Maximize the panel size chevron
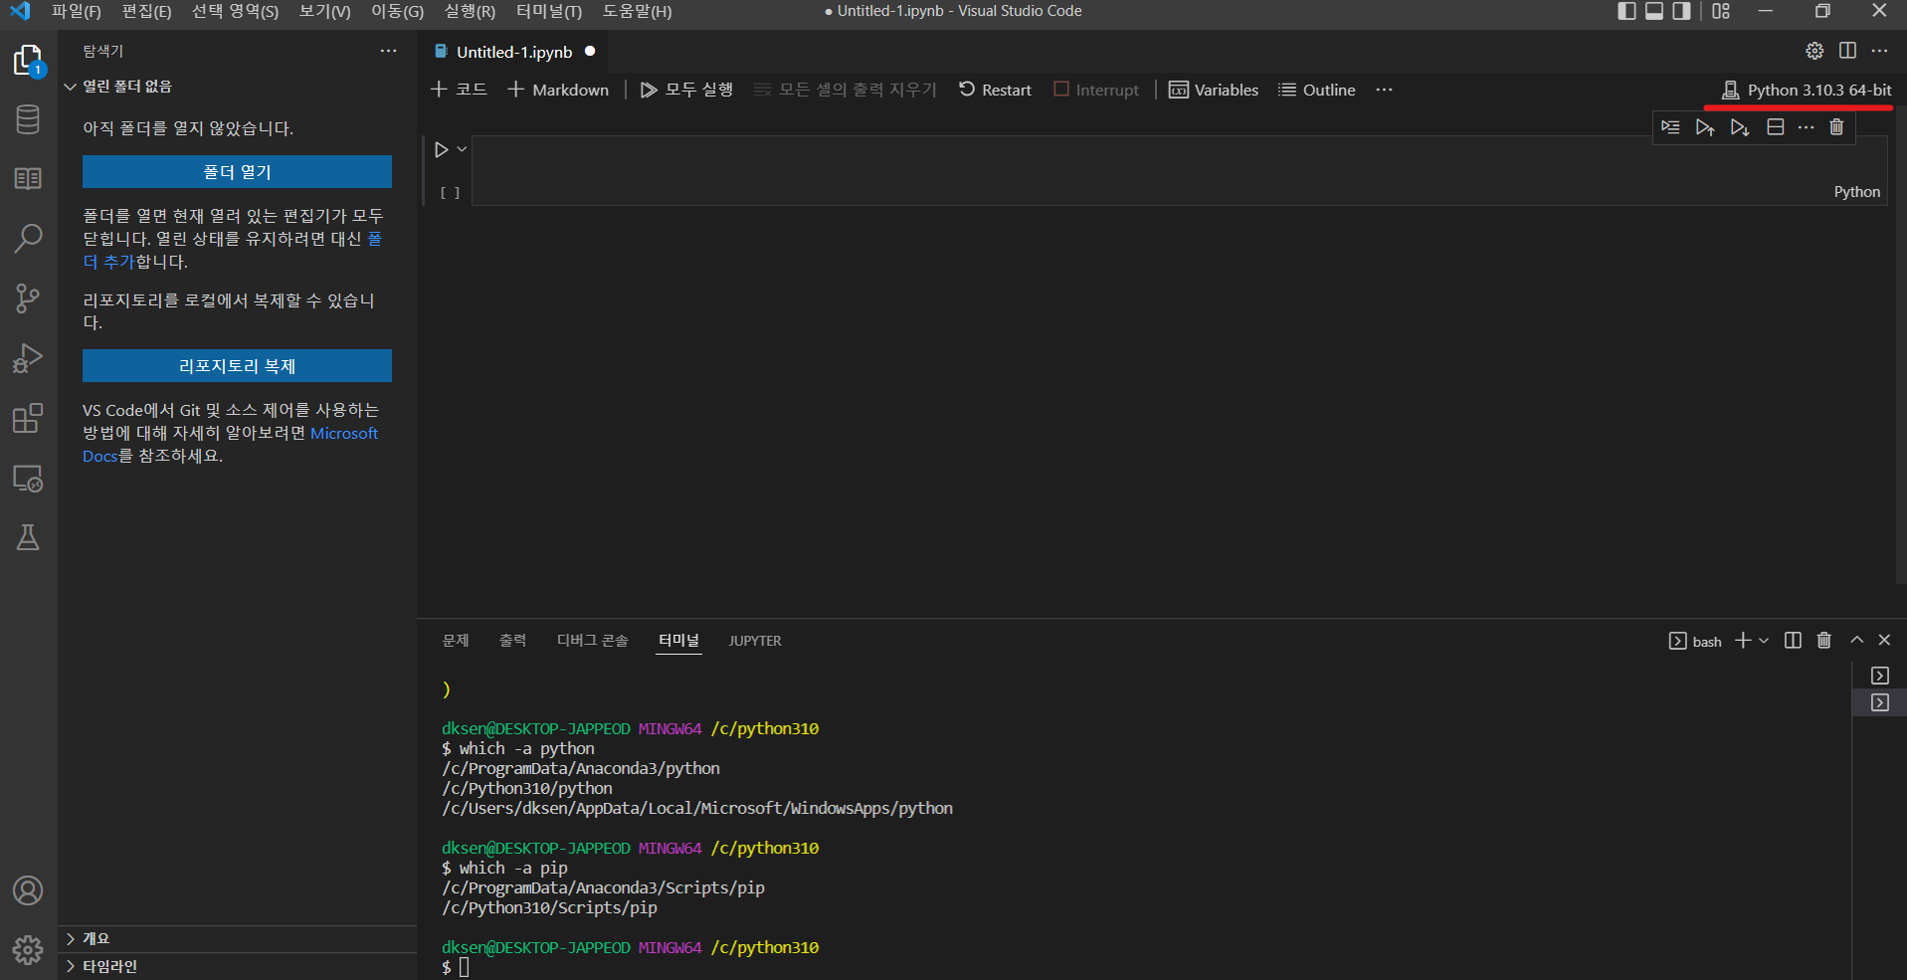This screenshot has height=980, width=1907. point(1856,640)
